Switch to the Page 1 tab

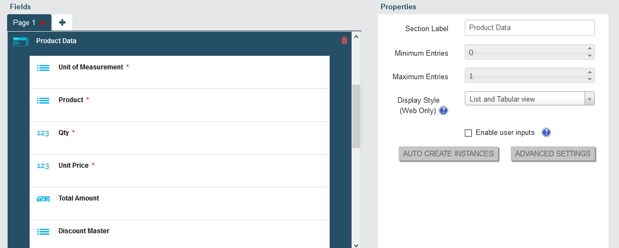point(24,23)
